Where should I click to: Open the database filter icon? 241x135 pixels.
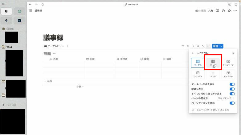tap(183, 46)
